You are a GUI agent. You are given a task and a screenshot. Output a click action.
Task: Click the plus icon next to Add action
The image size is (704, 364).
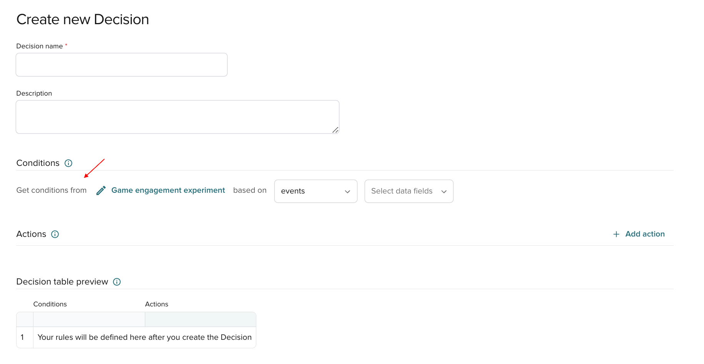(616, 234)
